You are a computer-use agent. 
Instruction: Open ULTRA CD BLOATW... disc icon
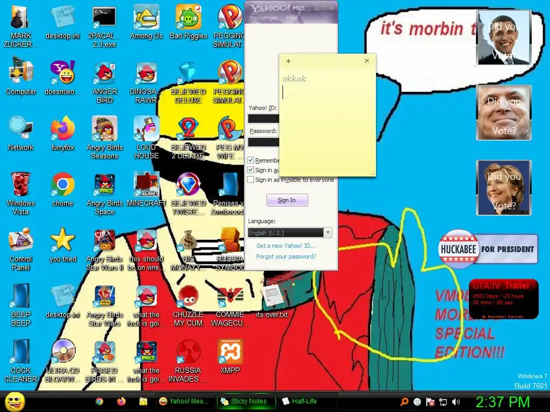[x=62, y=361]
